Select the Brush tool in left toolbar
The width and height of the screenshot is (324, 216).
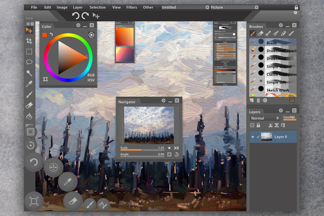[29, 95]
